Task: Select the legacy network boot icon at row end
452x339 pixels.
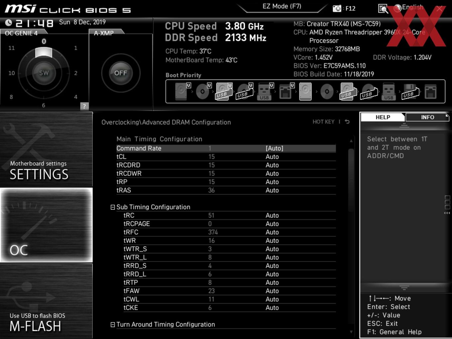Action: (430, 91)
